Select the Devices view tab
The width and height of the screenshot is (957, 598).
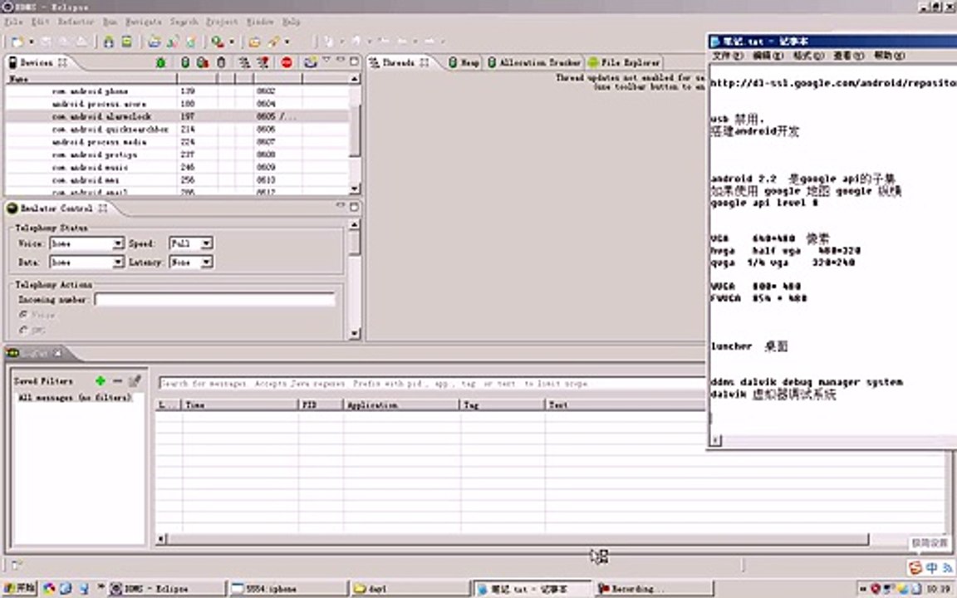(37, 63)
